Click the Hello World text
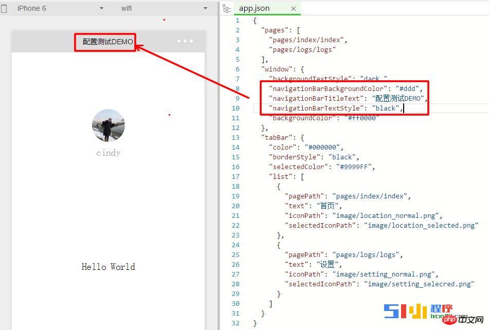The image size is (489, 330). [x=108, y=266]
